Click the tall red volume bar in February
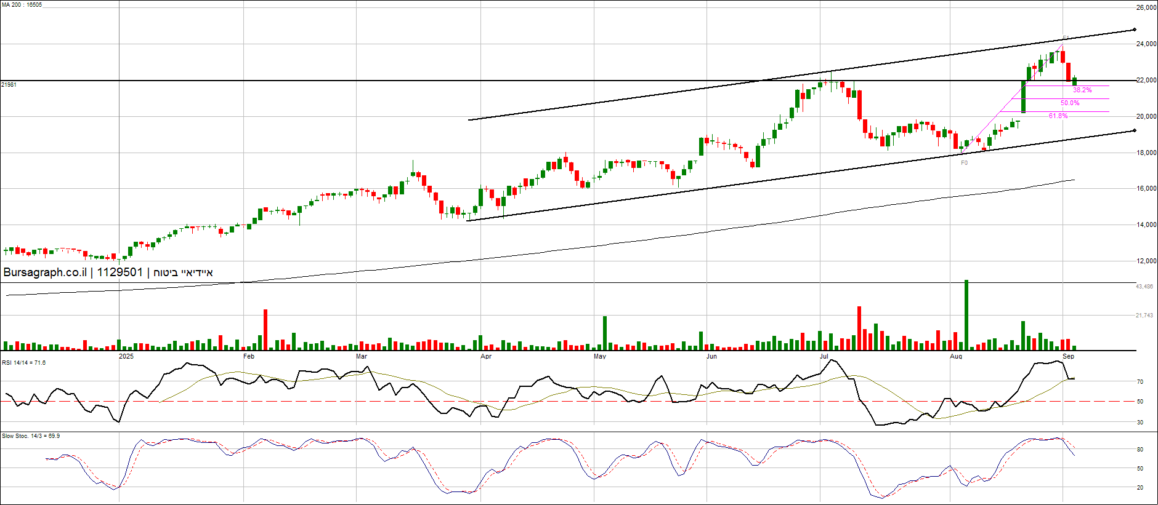This screenshot has width=1158, height=505. tap(265, 330)
